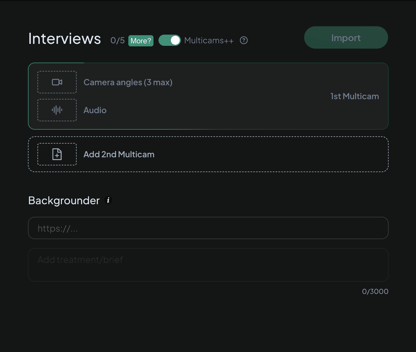Image resolution: width=416 pixels, height=352 pixels.
Task: Click the Interviews heading
Action: (x=65, y=39)
